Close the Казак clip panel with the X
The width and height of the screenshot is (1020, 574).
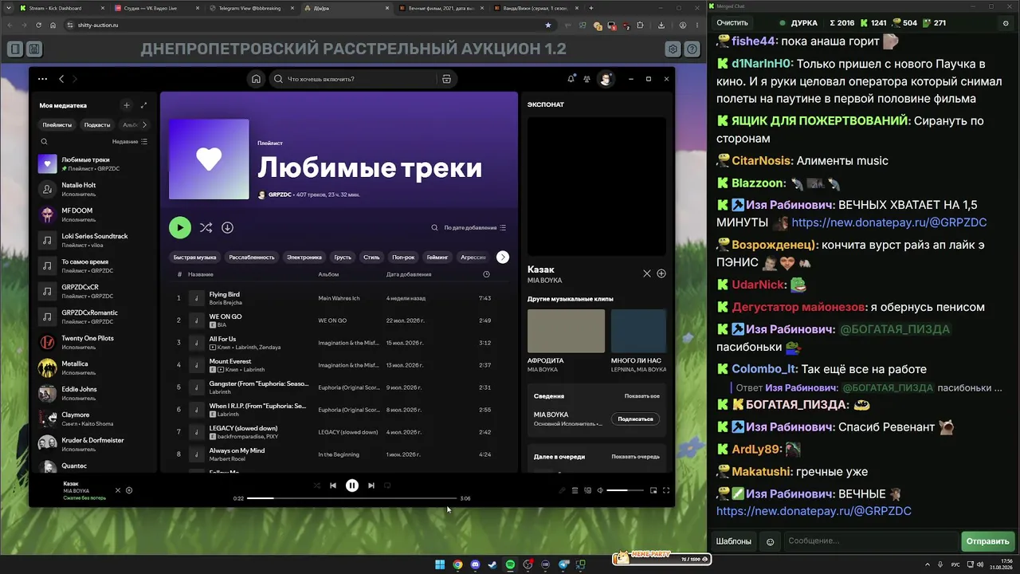(647, 273)
